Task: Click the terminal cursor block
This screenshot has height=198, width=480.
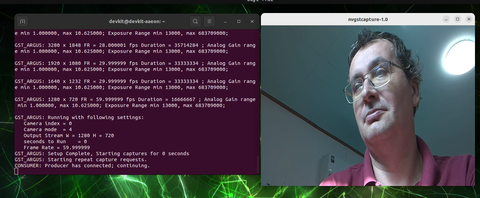Action: click(16, 172)
